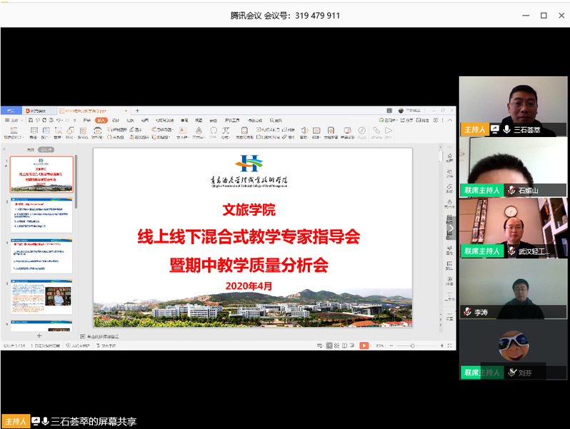Select the second slide thumbnail in panel
570x429 pixels.
click(41, 215)
